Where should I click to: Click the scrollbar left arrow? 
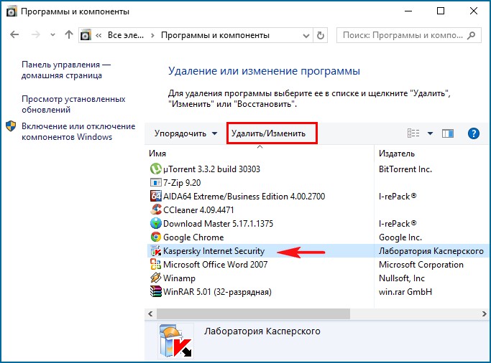coord(151,313)
